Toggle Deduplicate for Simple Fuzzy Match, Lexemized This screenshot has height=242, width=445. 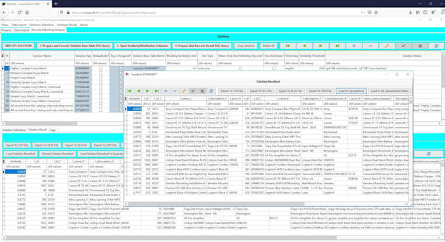tap(101, 96)
